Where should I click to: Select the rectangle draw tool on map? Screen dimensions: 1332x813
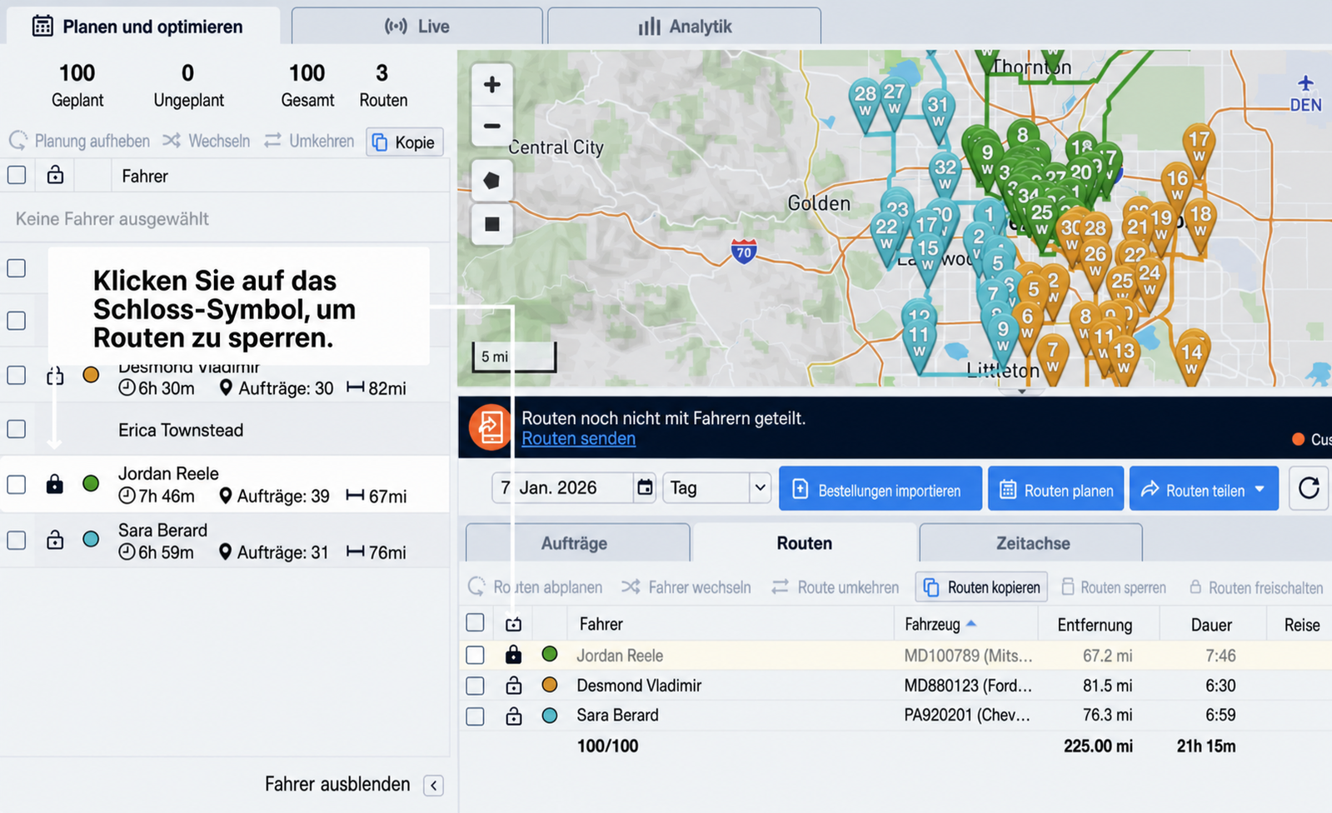(492, 224)
